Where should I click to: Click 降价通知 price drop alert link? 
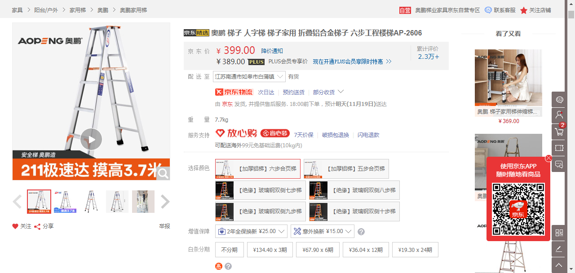click(x=272, y=51)
